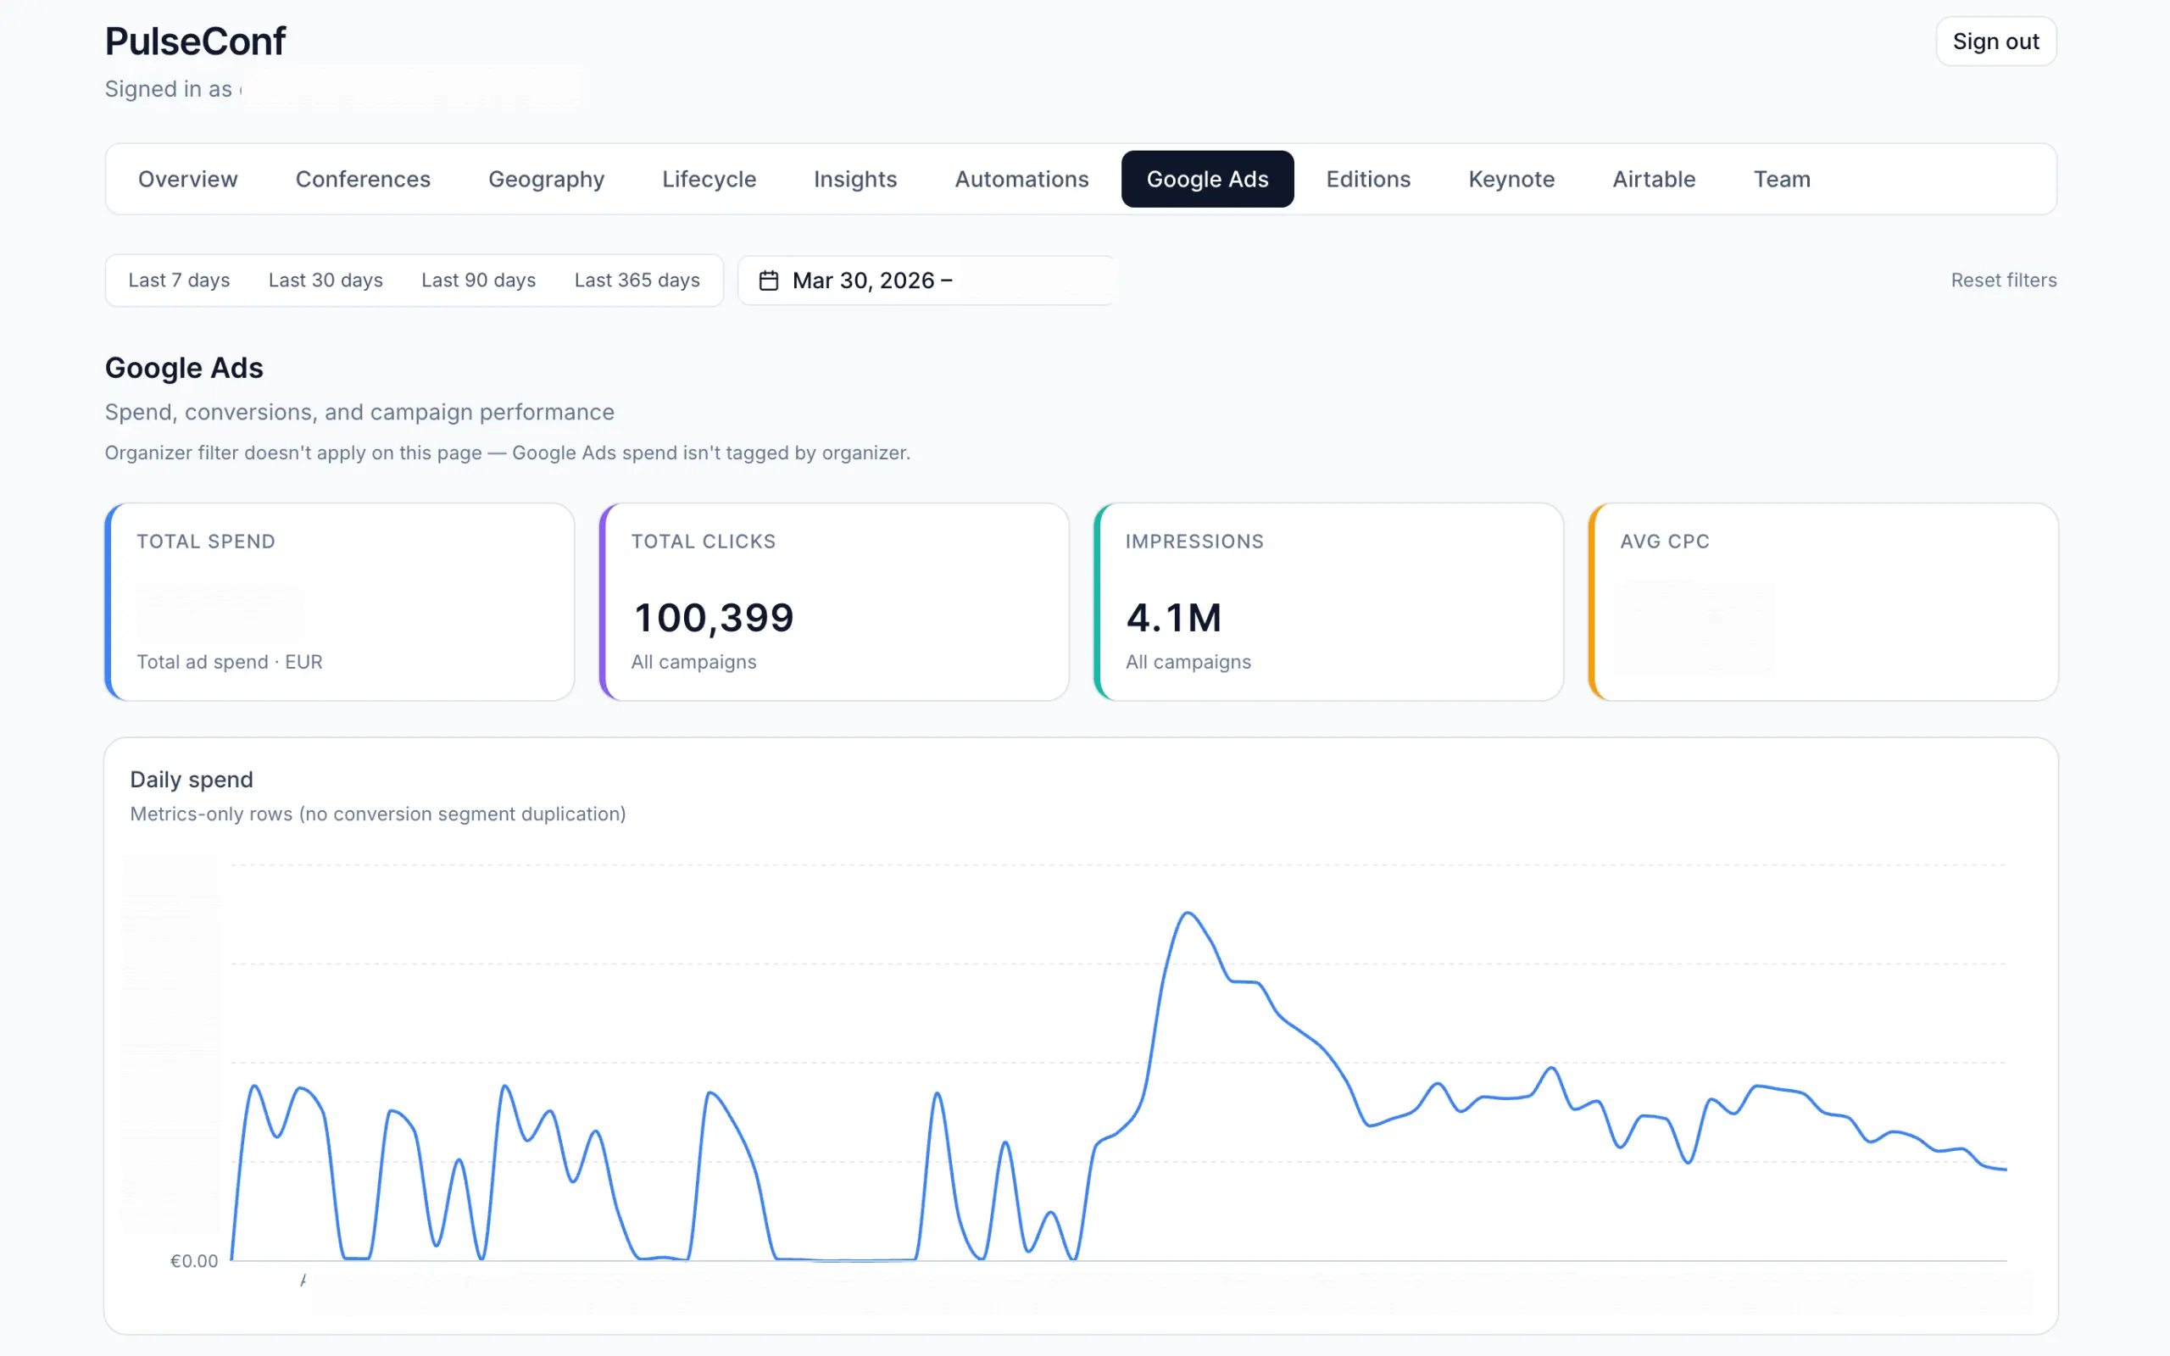
Task: Click 'All campaigns' under Total Clicks
Action: coord(694,662)
